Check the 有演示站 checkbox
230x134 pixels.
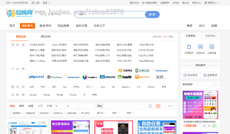tap(52, 113)
